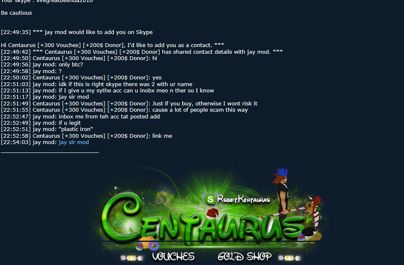Screen dimensions: 404x265
Task: Click the blue party hat on character
Action: pos(283,172)
